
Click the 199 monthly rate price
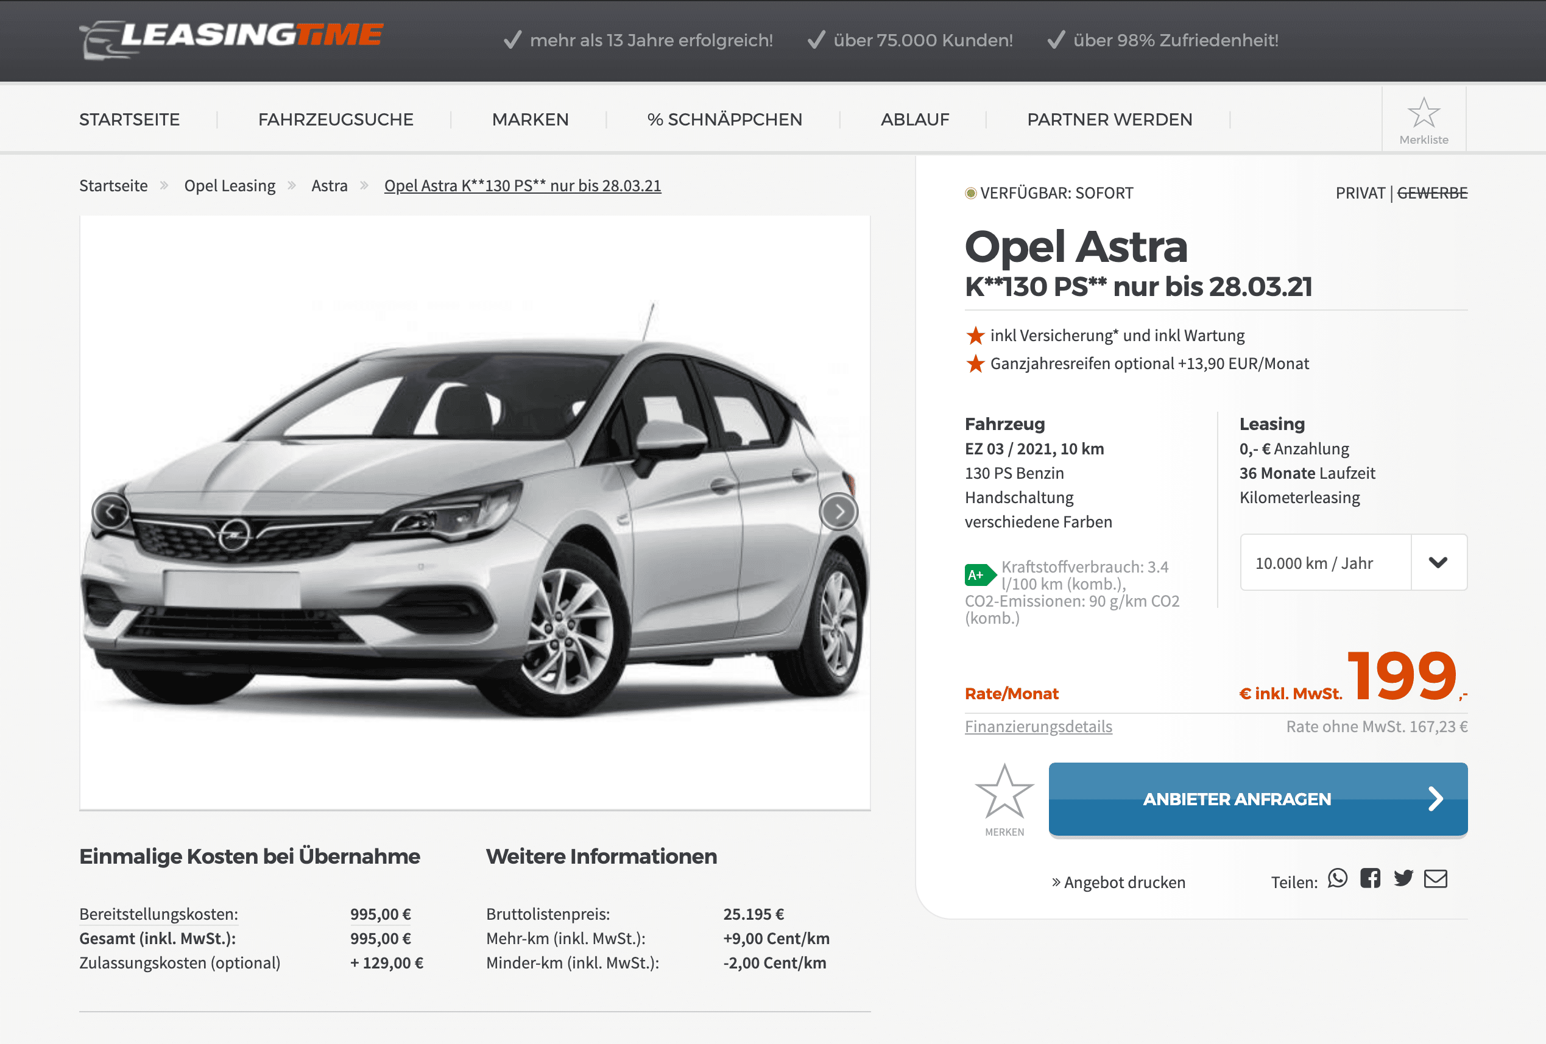[1402, 675]
